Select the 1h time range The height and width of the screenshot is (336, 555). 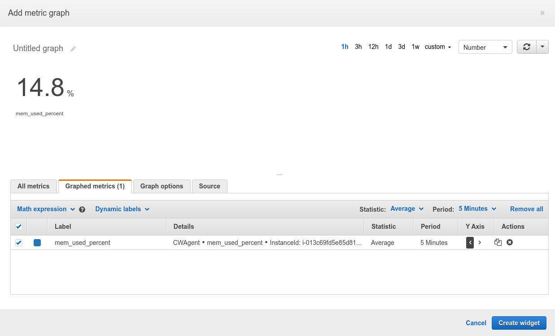coord(345,47)
